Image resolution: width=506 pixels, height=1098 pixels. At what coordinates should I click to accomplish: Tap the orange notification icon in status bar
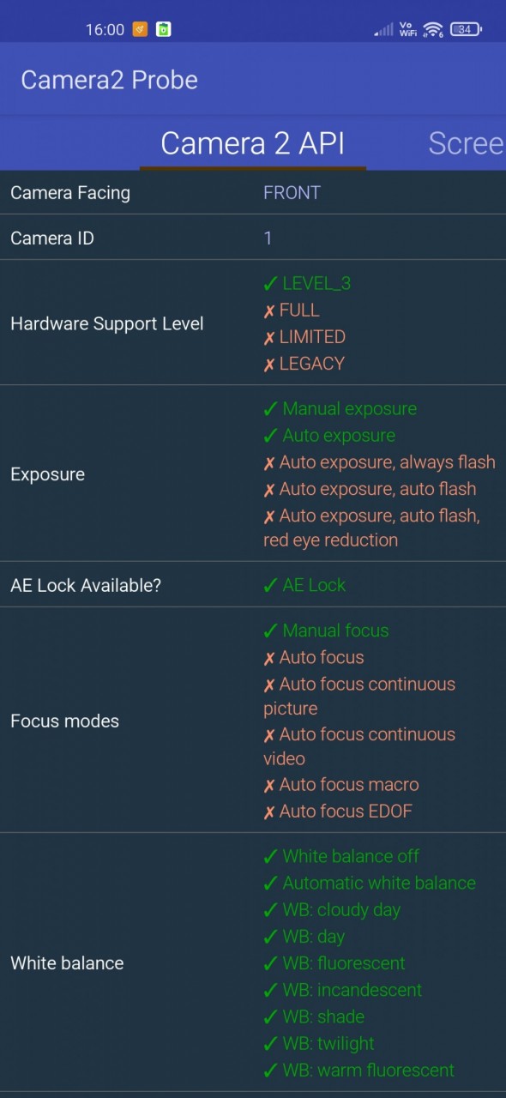[x=140, y=29]
